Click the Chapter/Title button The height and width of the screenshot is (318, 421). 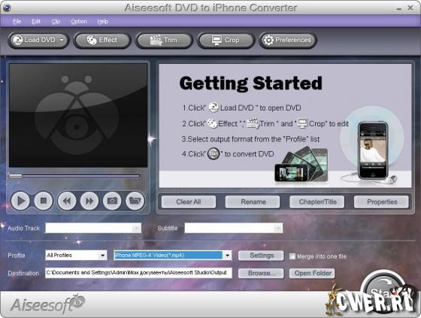pos(317,201)
